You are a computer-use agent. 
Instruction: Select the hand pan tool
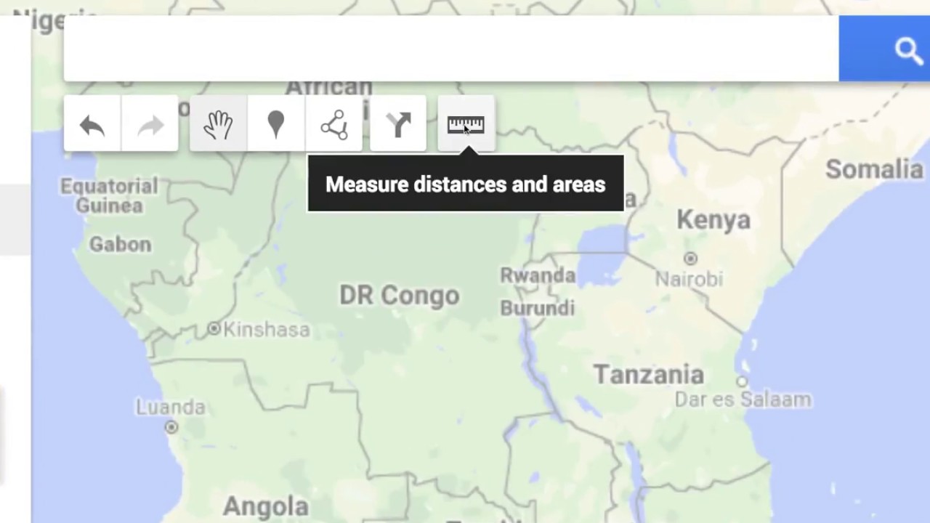click(218, 125)
